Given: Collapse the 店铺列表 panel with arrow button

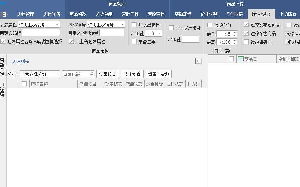Looking at the screenshot, I should [x=199, y=61].
